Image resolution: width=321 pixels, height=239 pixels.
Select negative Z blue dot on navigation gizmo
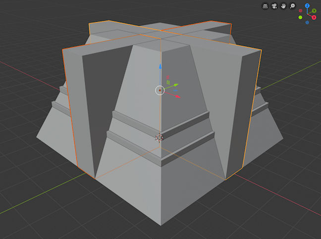point(307,22)
